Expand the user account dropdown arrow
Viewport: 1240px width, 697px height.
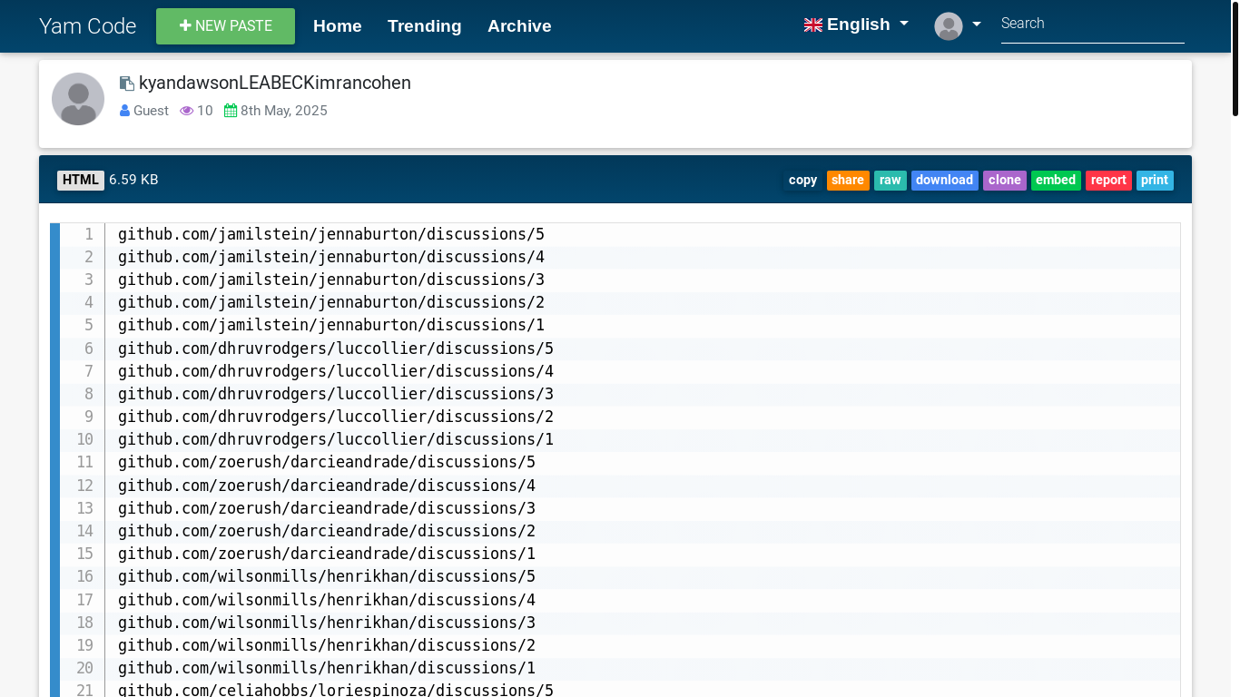coord(977,25)
